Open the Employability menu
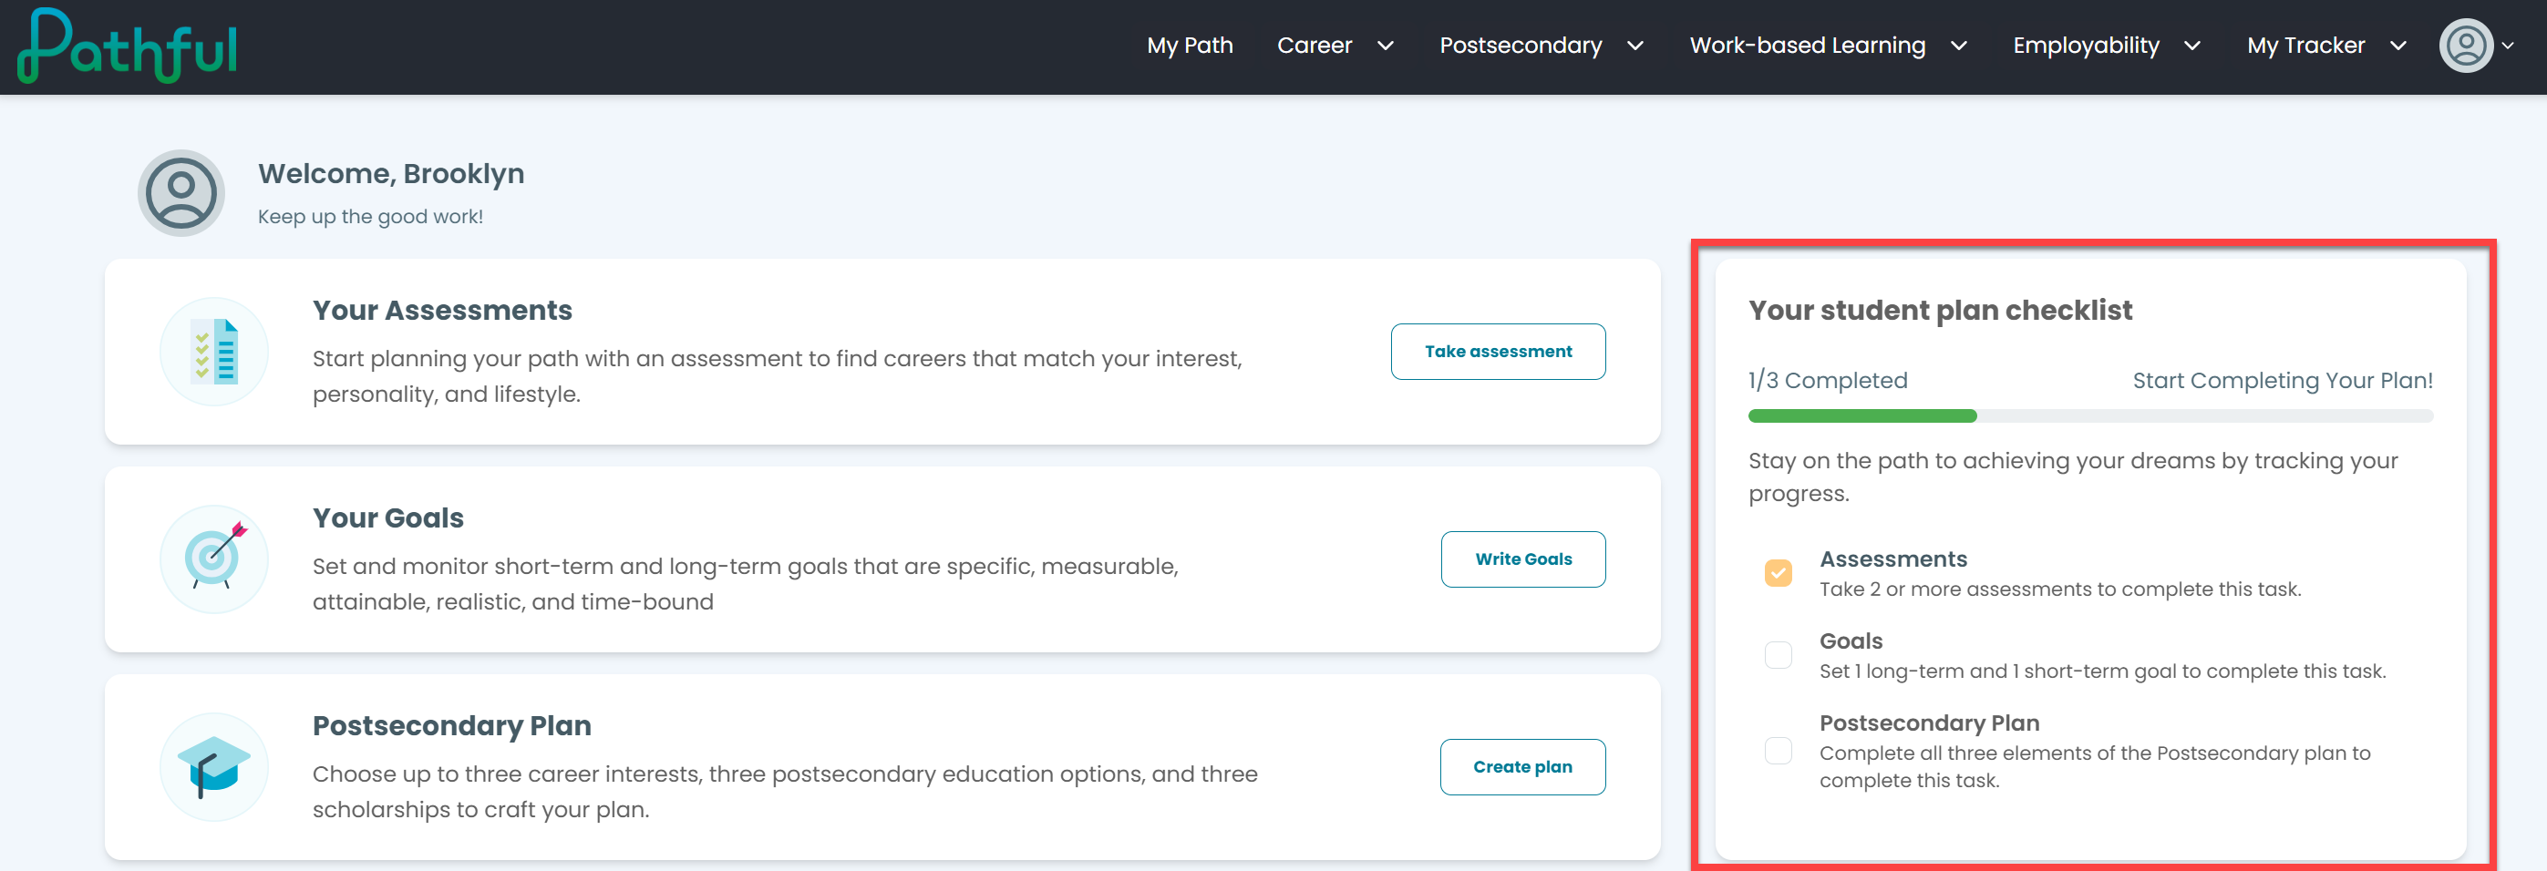Screen dimensions: 2547x871 (x=2087, y=46)
